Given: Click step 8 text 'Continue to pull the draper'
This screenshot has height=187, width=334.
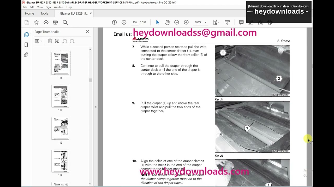Looking at the screenshot, I should (160, 66).
